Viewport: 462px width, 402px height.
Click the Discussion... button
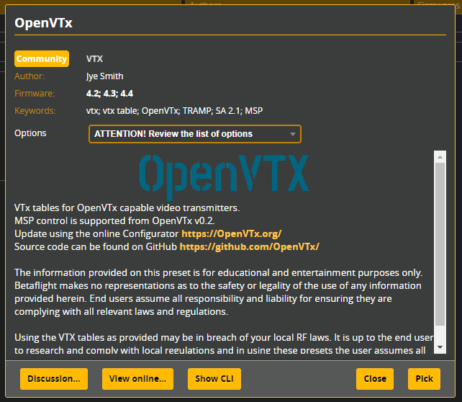tap(54, 379)
